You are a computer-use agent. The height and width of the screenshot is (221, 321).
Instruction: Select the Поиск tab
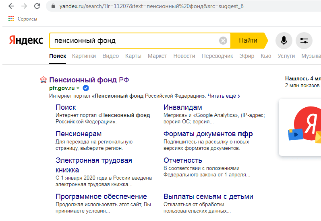pos(58,56)
